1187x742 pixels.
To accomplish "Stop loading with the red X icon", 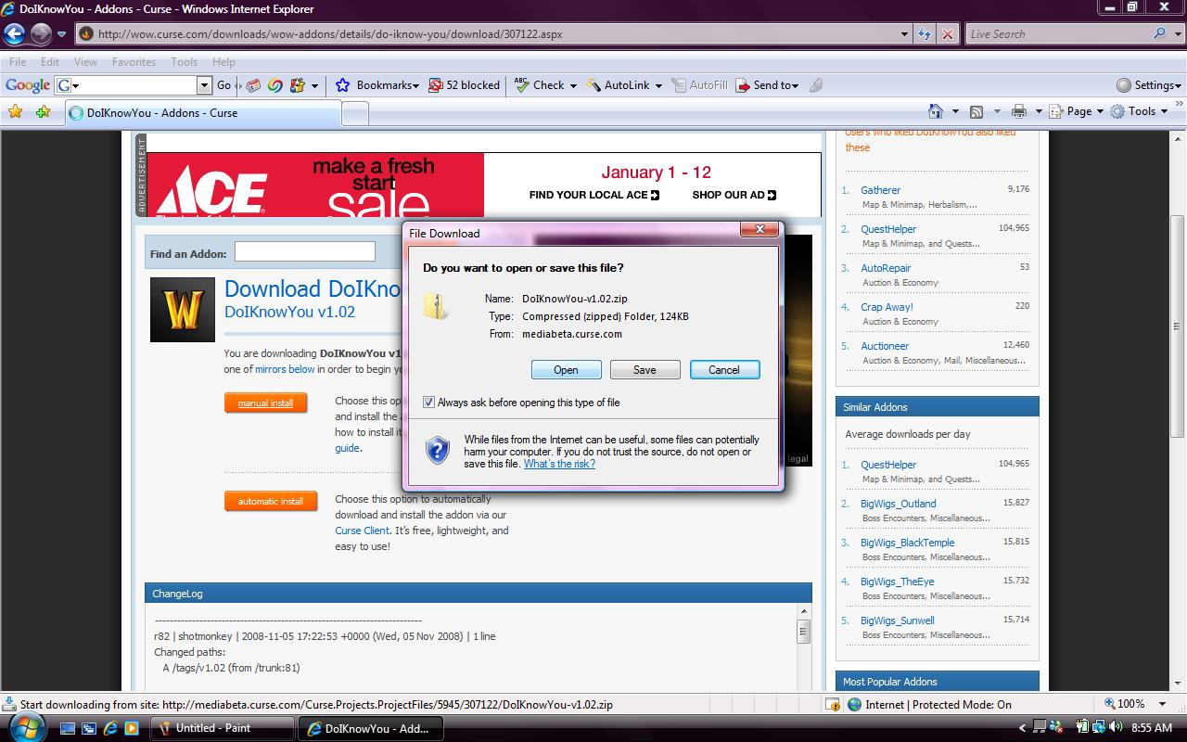I will tap(947, 34).
